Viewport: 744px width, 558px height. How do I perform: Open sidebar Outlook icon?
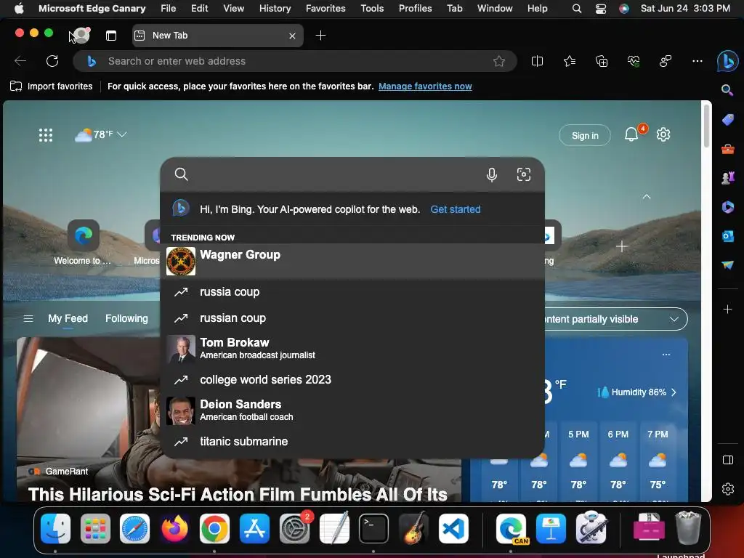(x=727, y=236)
